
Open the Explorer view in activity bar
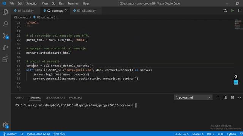click(x=5, y=12)
